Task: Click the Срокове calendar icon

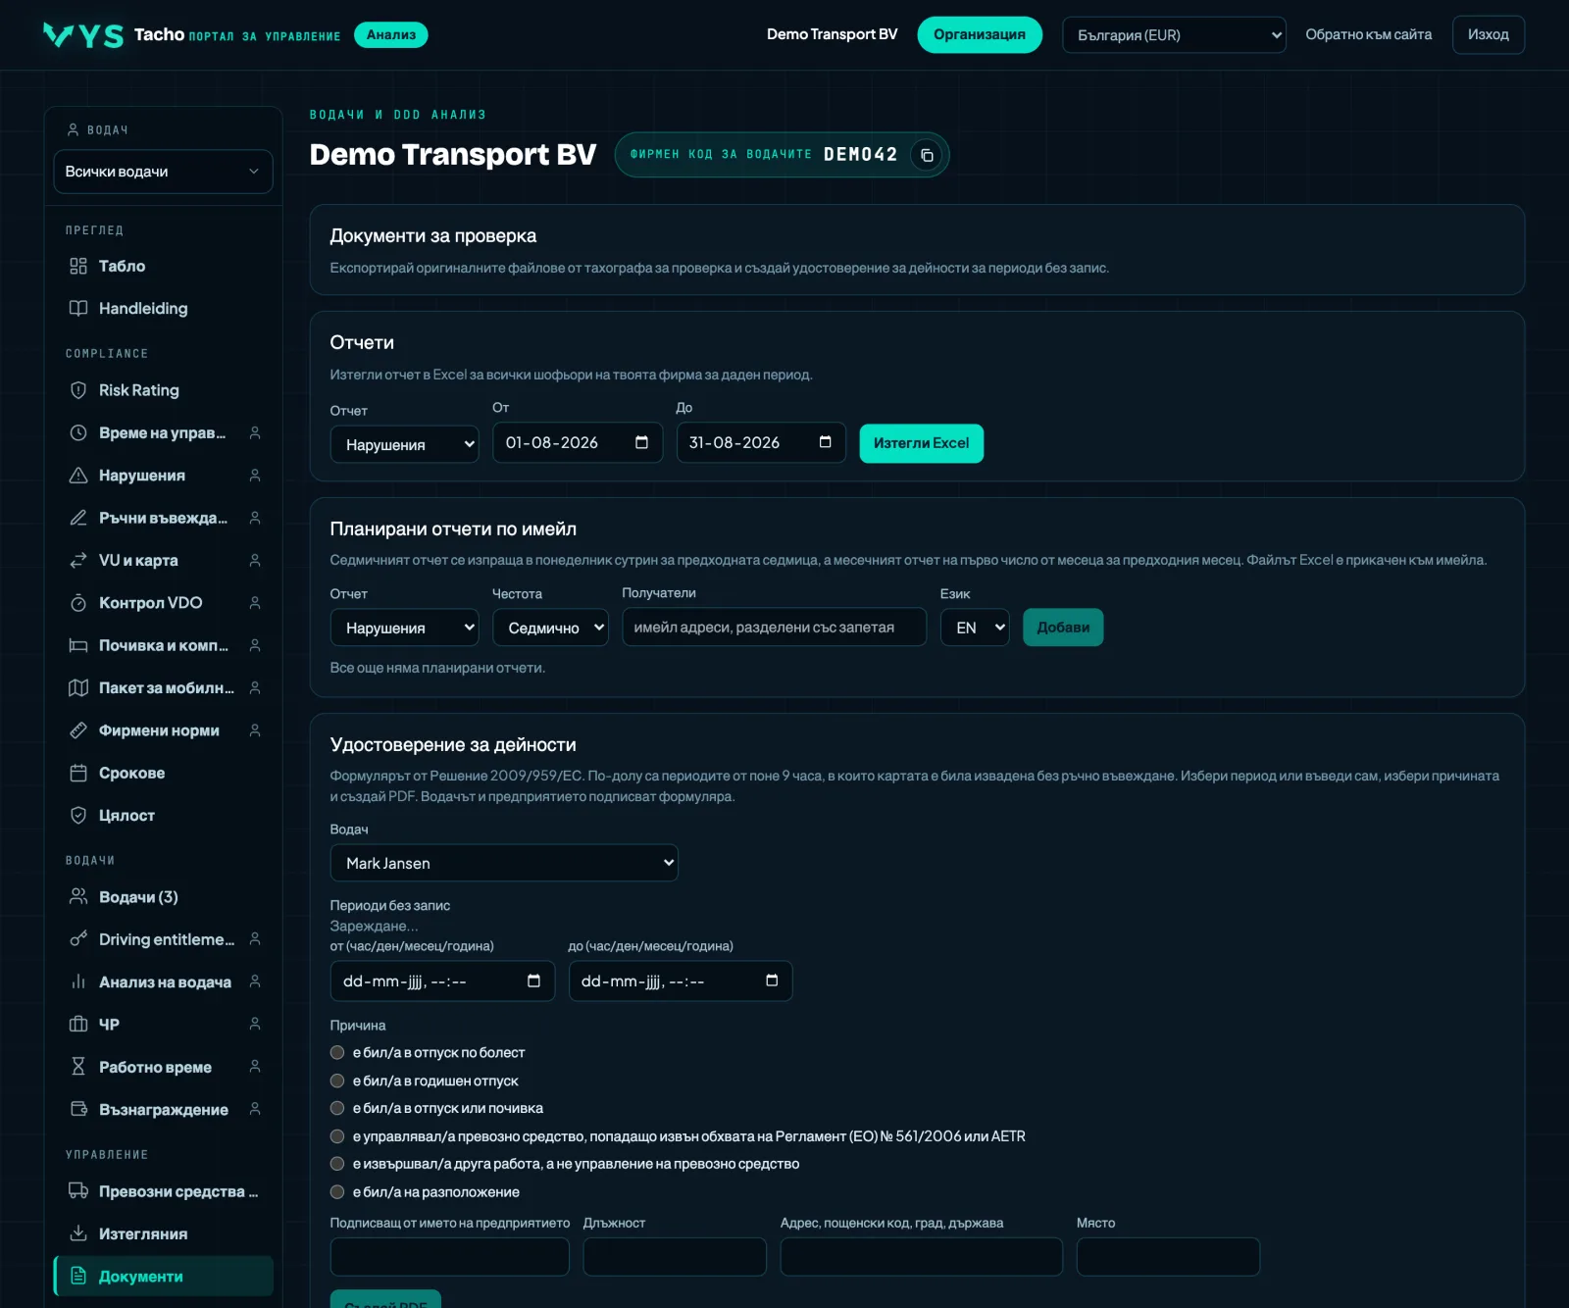Action: [x=78, y=773]
